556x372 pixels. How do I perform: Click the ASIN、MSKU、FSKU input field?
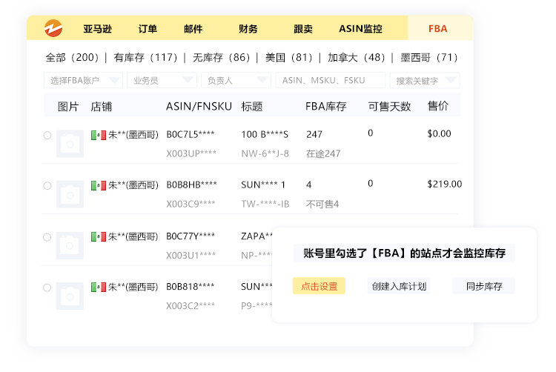[330, 81]
